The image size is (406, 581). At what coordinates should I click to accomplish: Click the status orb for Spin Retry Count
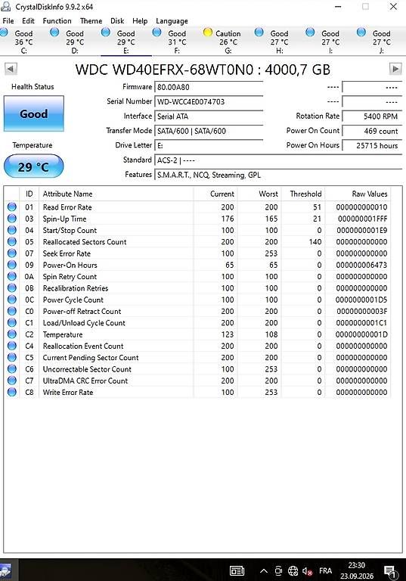click(12, 276)
